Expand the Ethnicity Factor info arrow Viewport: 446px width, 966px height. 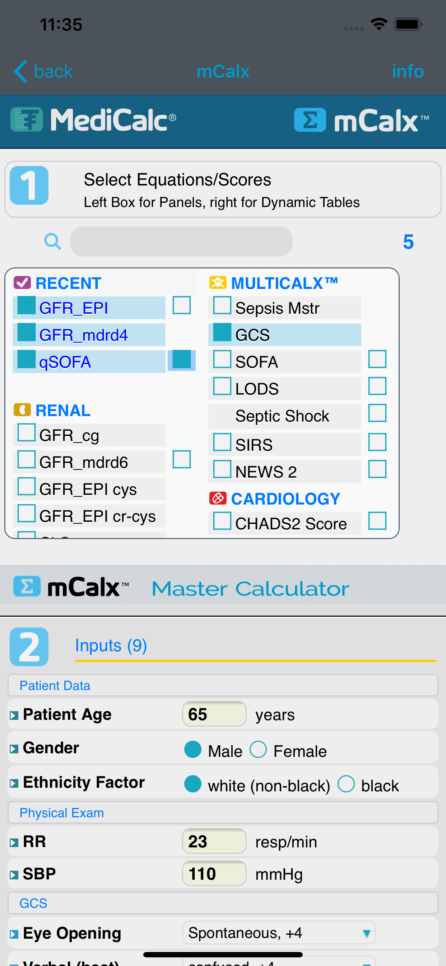point(14,784)
